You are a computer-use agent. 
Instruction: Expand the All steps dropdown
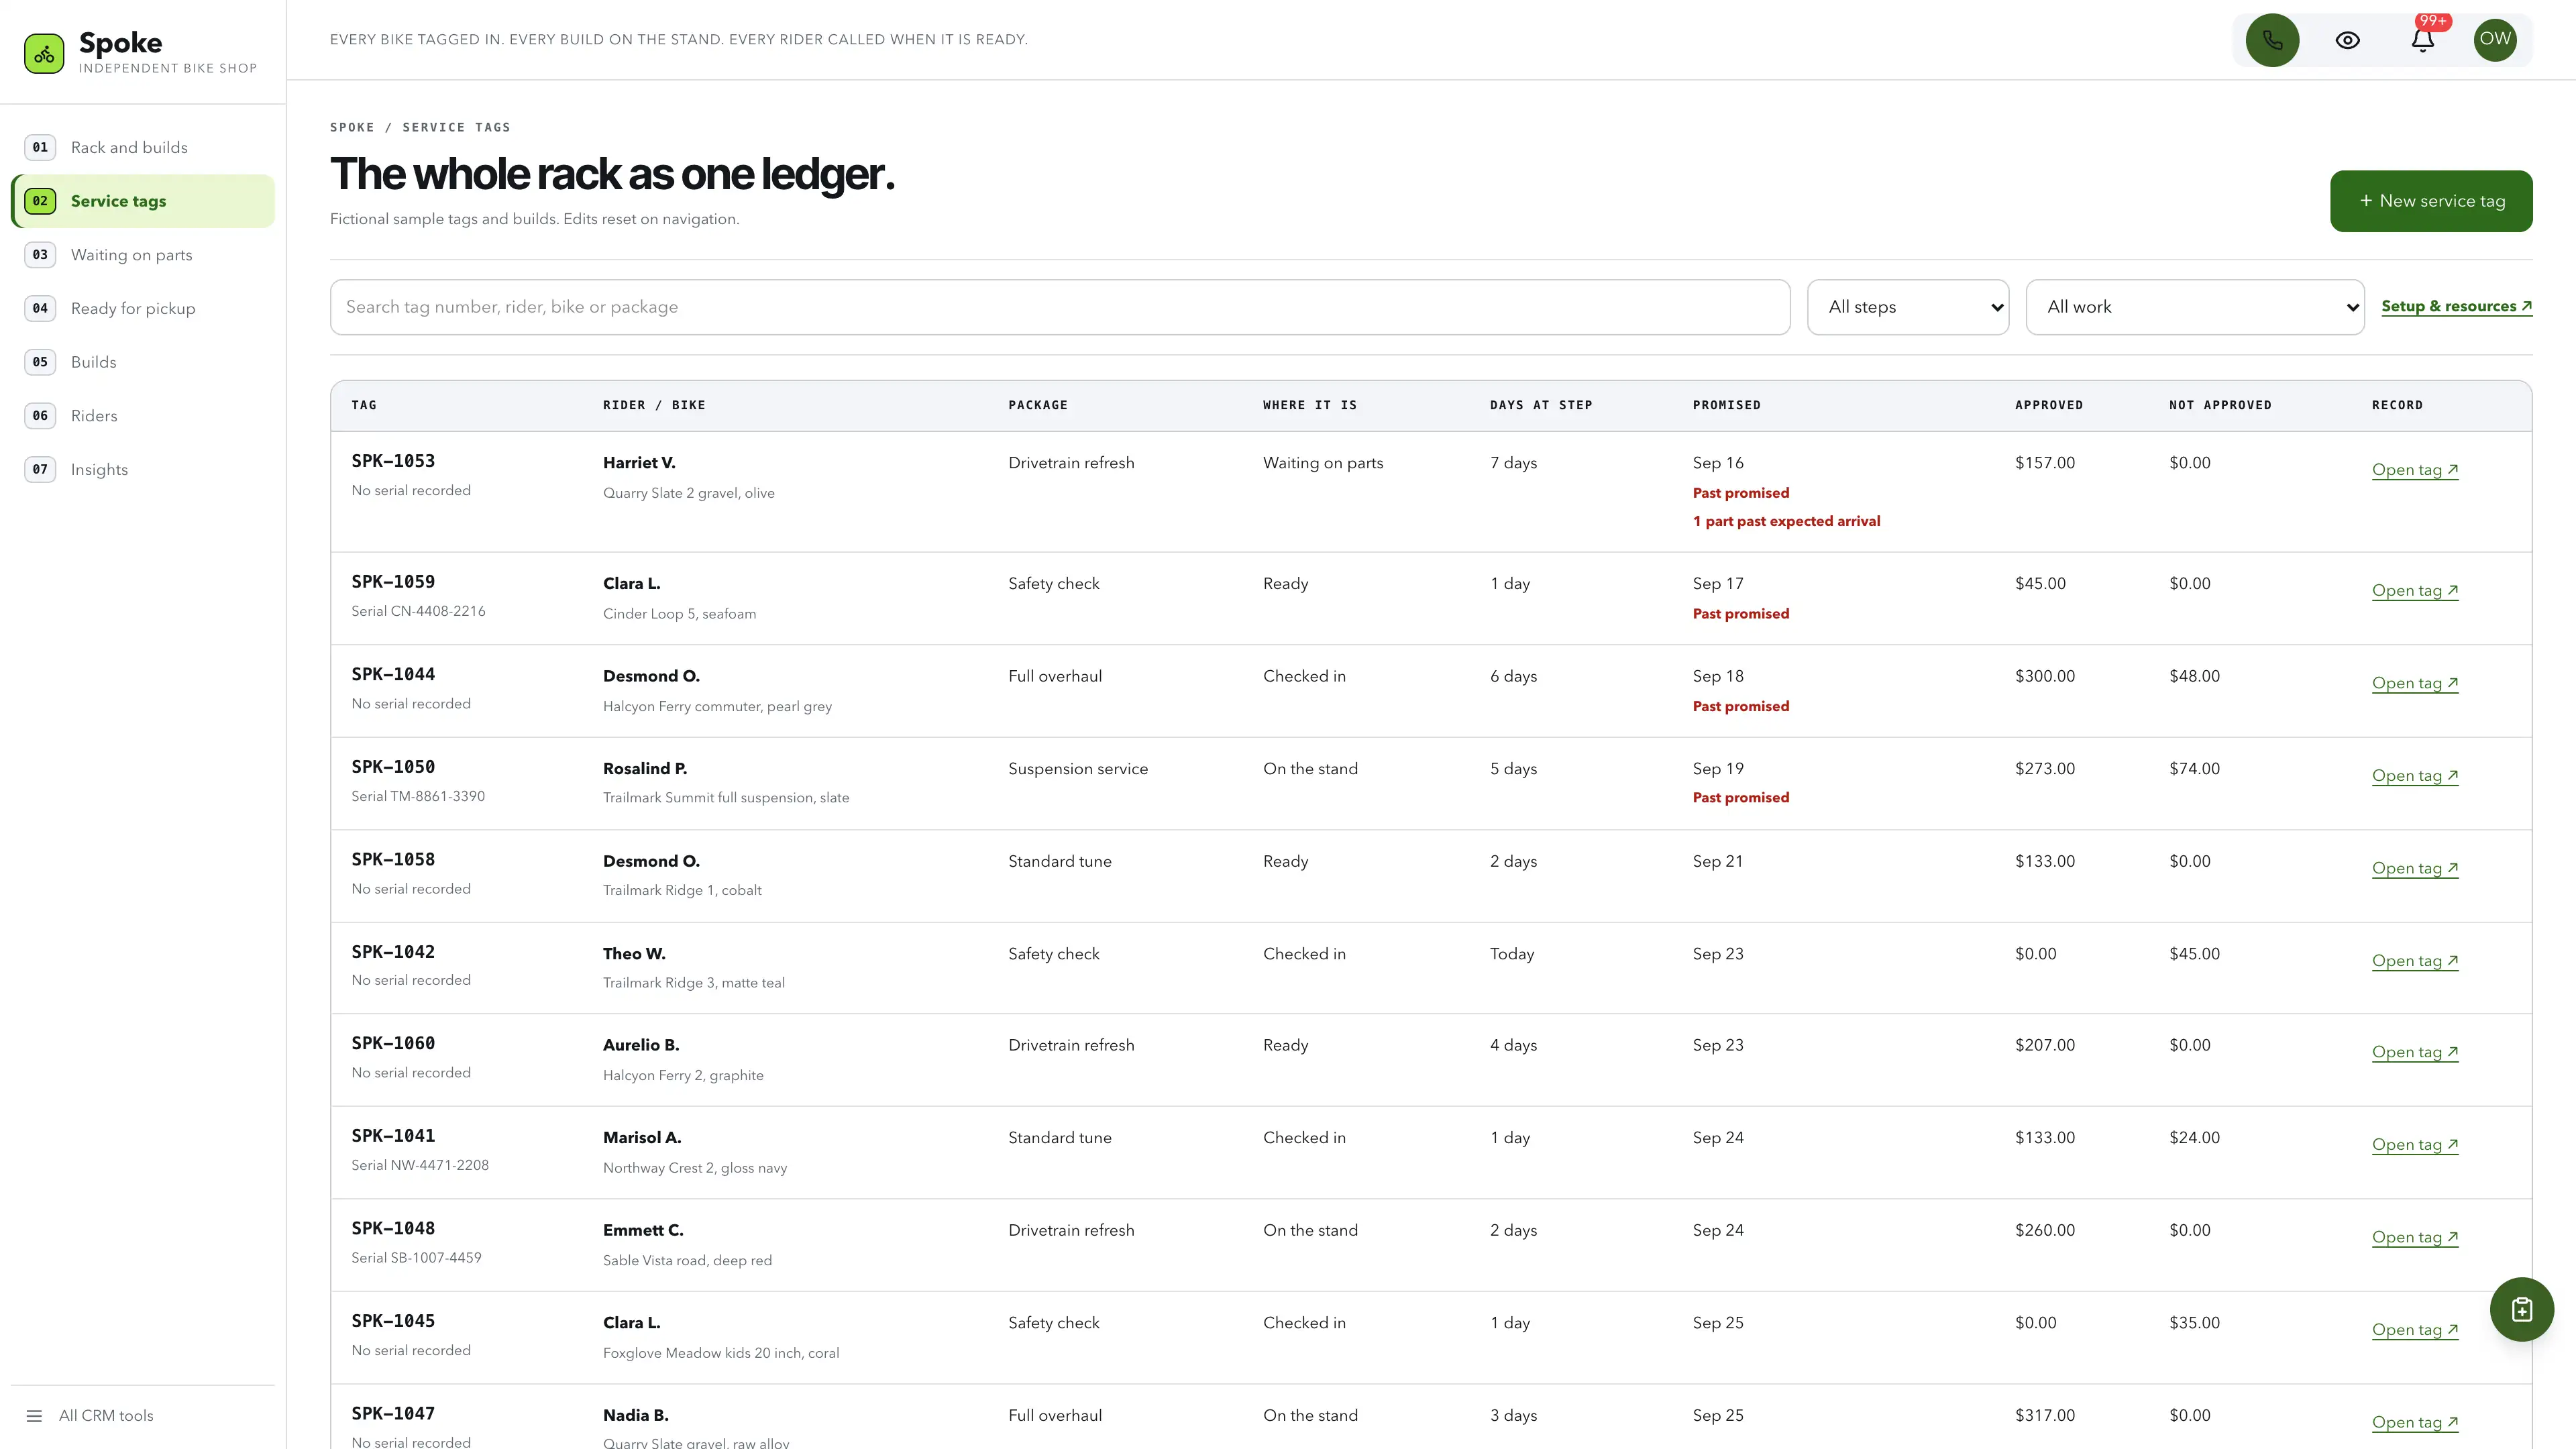(1908, 307)
